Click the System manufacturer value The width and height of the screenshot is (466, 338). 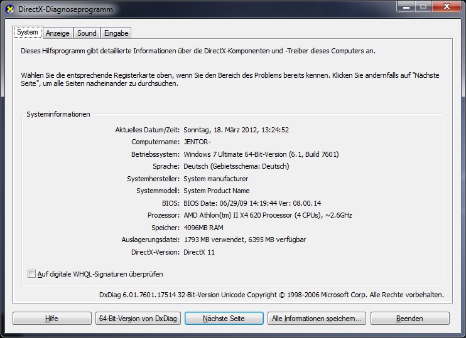pos(216,179)
